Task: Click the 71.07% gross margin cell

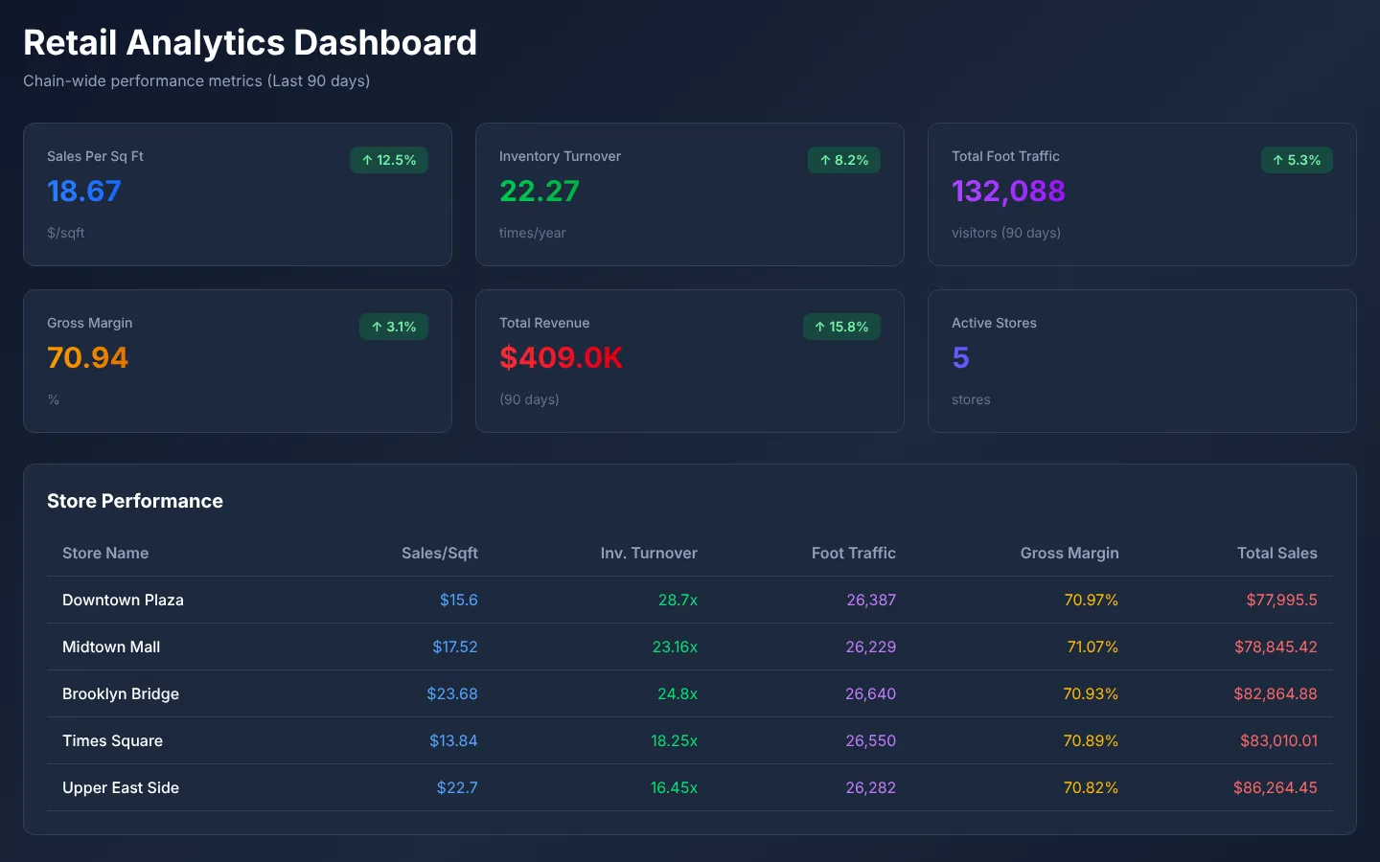Action: [x=1093, y=646]
